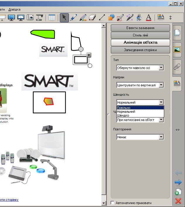Go to the next page blue arrow
185x207 pixels.
(x=178, y=182)
